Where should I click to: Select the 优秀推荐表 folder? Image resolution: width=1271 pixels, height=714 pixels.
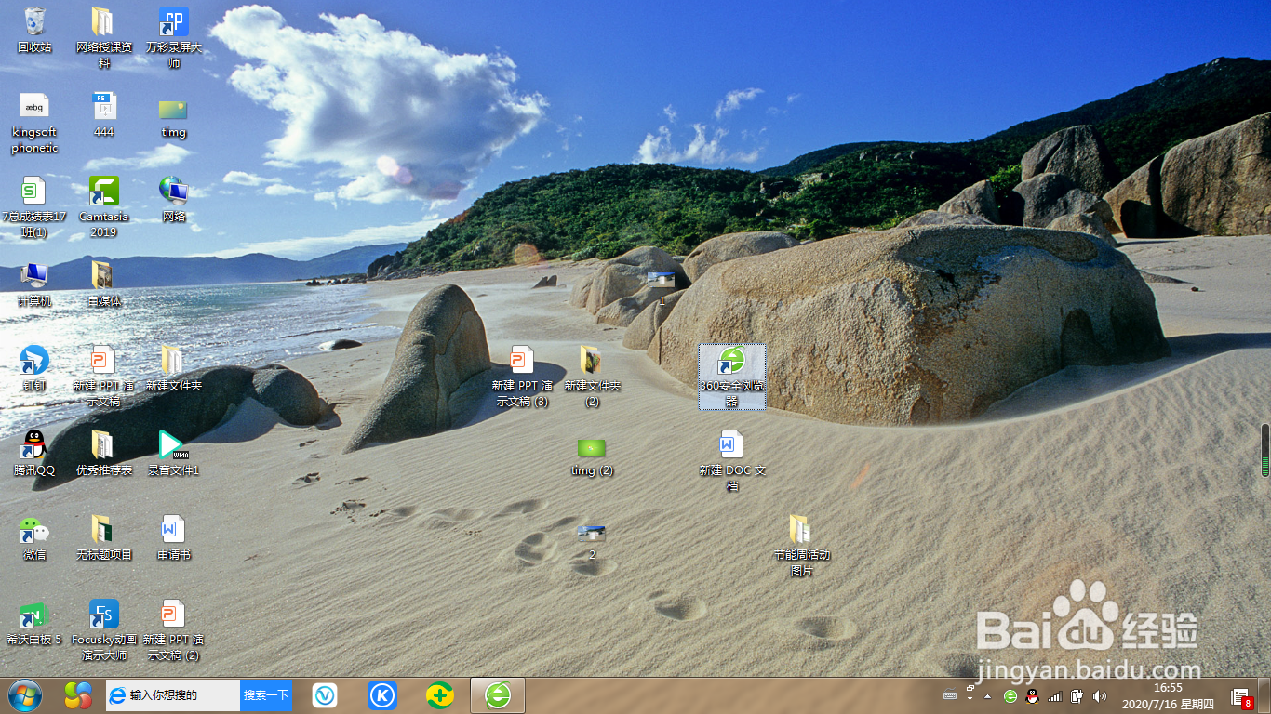103,453
